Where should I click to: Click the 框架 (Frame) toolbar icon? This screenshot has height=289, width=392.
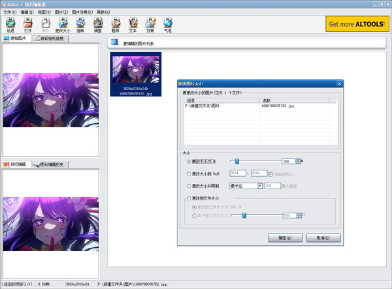tap(116, 24)
